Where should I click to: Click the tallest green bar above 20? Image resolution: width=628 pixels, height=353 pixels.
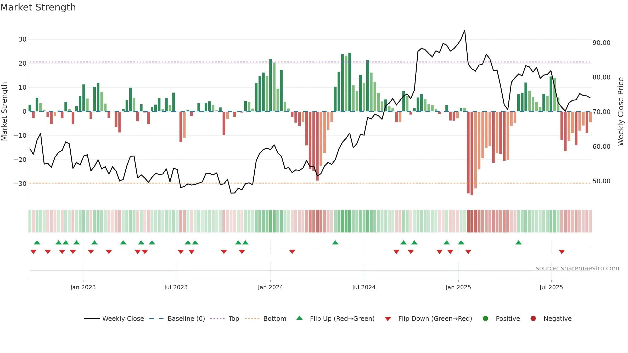[x=350, y=82]
